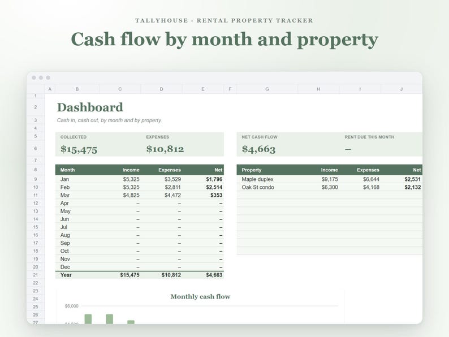
Task: Select column C header
Action: 120,89
